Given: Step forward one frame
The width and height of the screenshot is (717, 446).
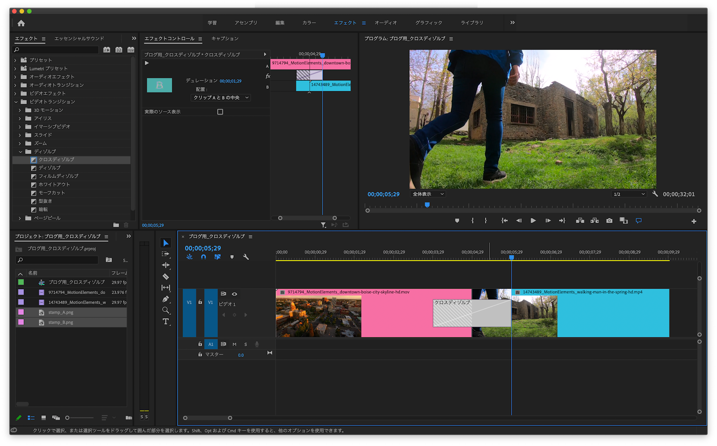Looking at the screenshot, I should pos(548,221).
